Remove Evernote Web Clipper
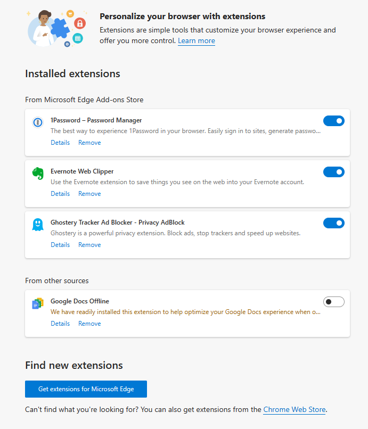 point(89,193)
